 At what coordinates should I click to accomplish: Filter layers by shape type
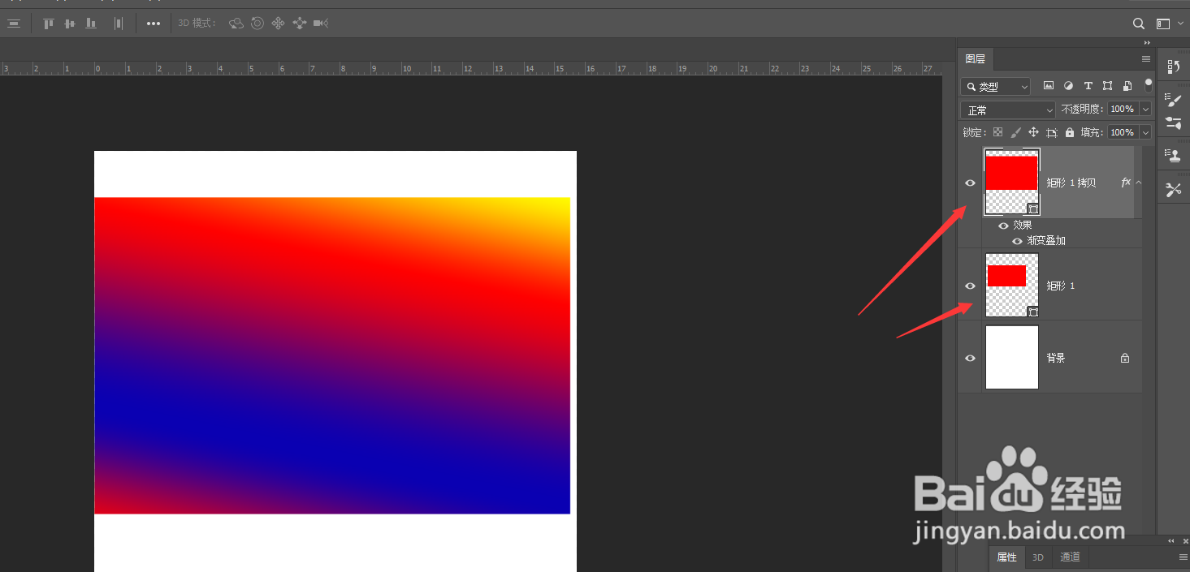coord(1107,86)
